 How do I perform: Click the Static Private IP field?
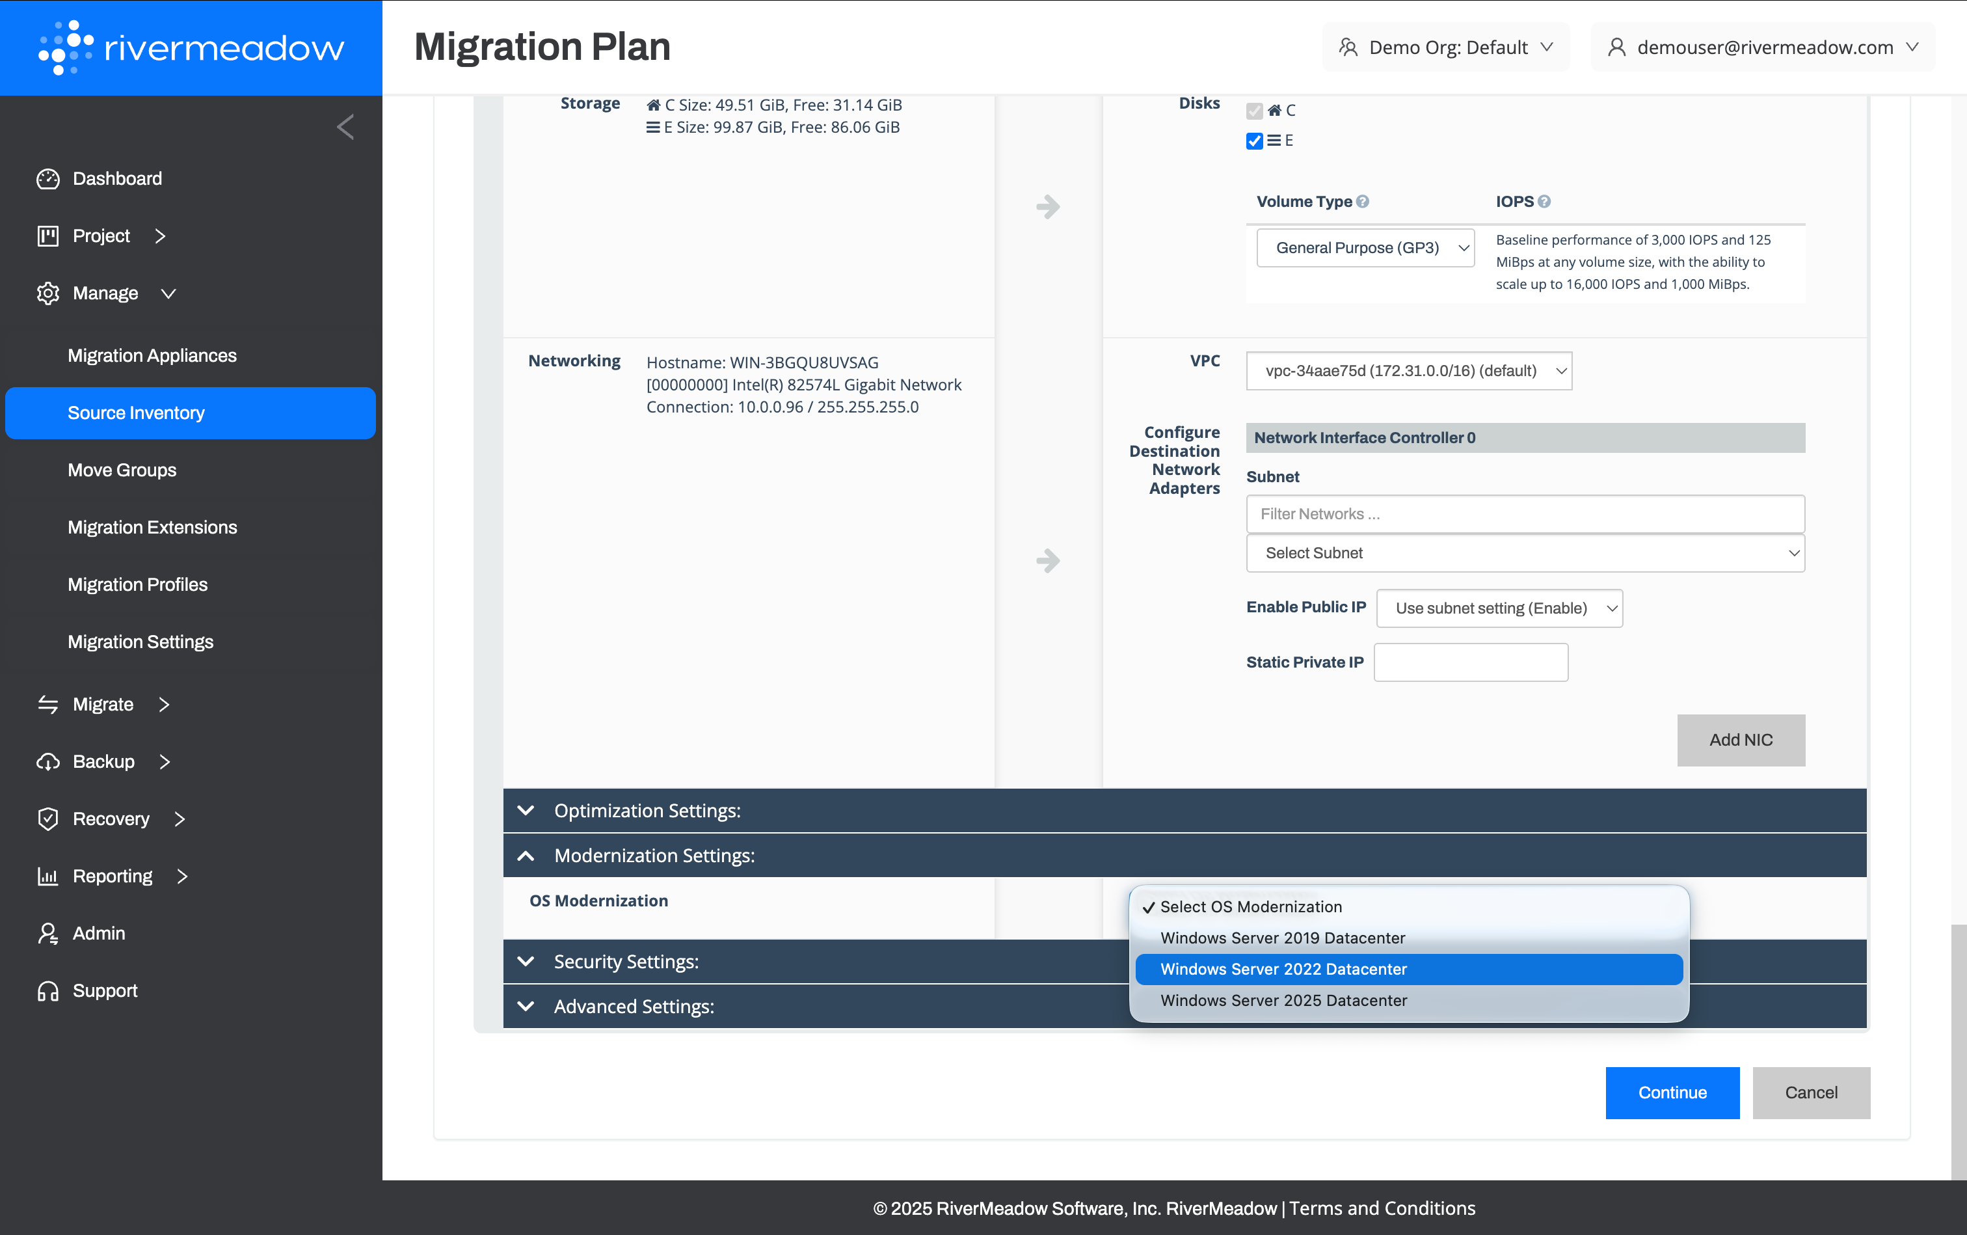tap(1470, 662)
